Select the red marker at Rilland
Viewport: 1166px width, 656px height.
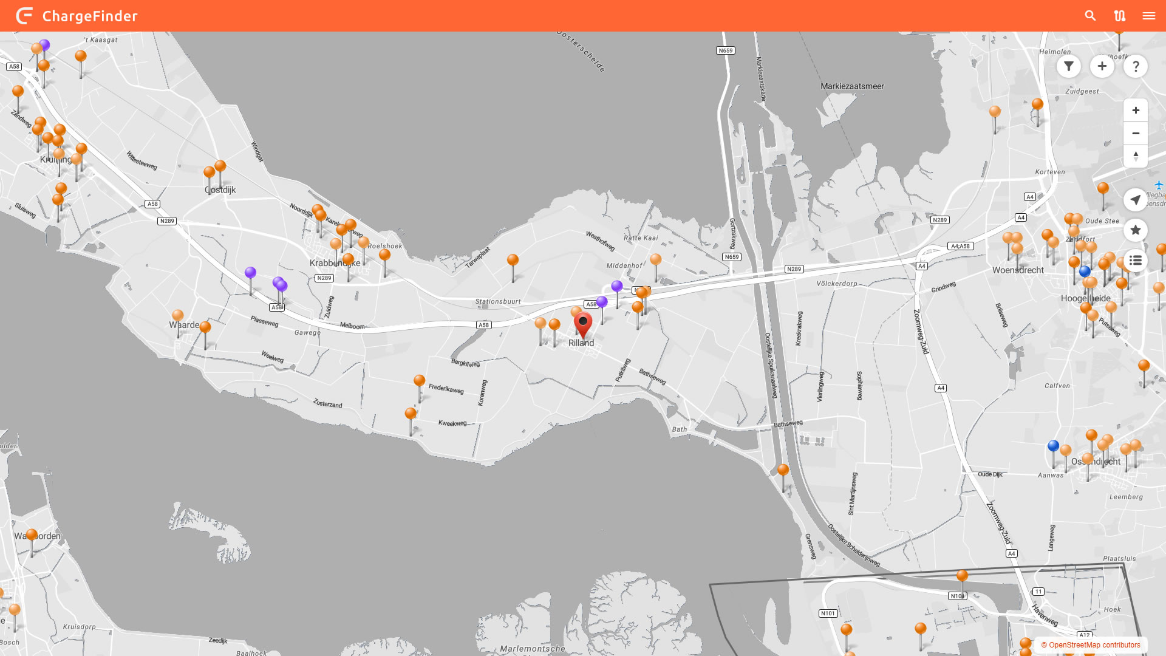point(583,323)
